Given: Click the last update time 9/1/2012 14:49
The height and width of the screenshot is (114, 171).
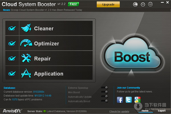Looking at the screenshot, I should coord(43,96).
